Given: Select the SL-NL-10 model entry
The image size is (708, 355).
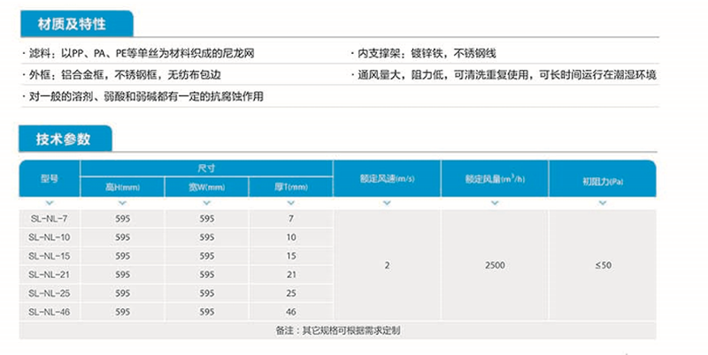Looking at the screenshot, I should (49, 237).
